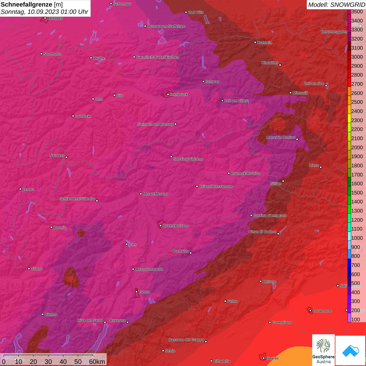
Task: Click the Pordenone city marker
Action: point(310,311)
